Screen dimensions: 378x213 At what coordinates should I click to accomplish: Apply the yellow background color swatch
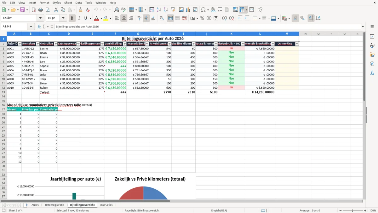point(106,18)
